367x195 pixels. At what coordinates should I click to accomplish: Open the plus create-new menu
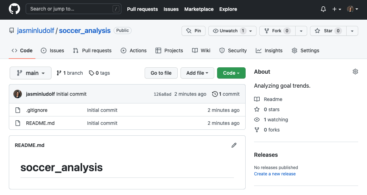[x=337, y=9]
